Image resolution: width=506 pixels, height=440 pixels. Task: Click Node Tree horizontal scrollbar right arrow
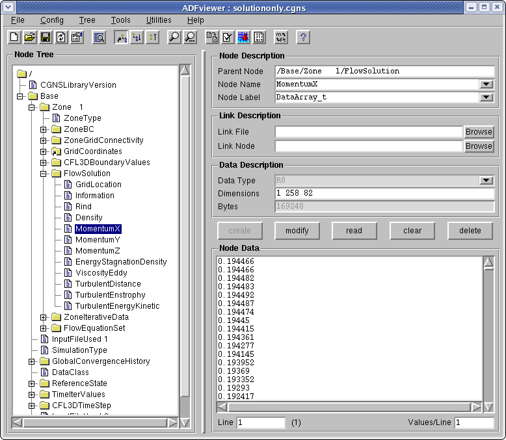coord(172,422)
